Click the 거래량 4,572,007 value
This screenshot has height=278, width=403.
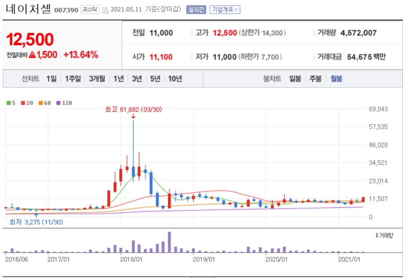[359, 33]
